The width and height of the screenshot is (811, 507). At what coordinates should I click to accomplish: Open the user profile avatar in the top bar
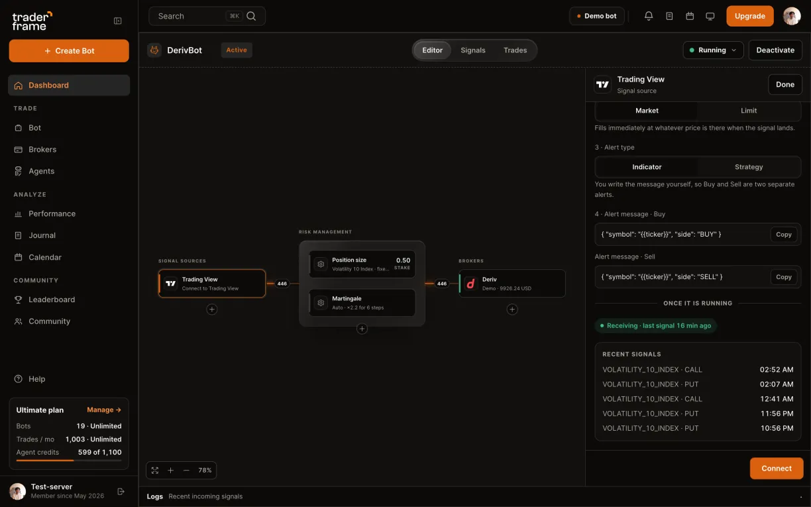click(x=792, y=16)
